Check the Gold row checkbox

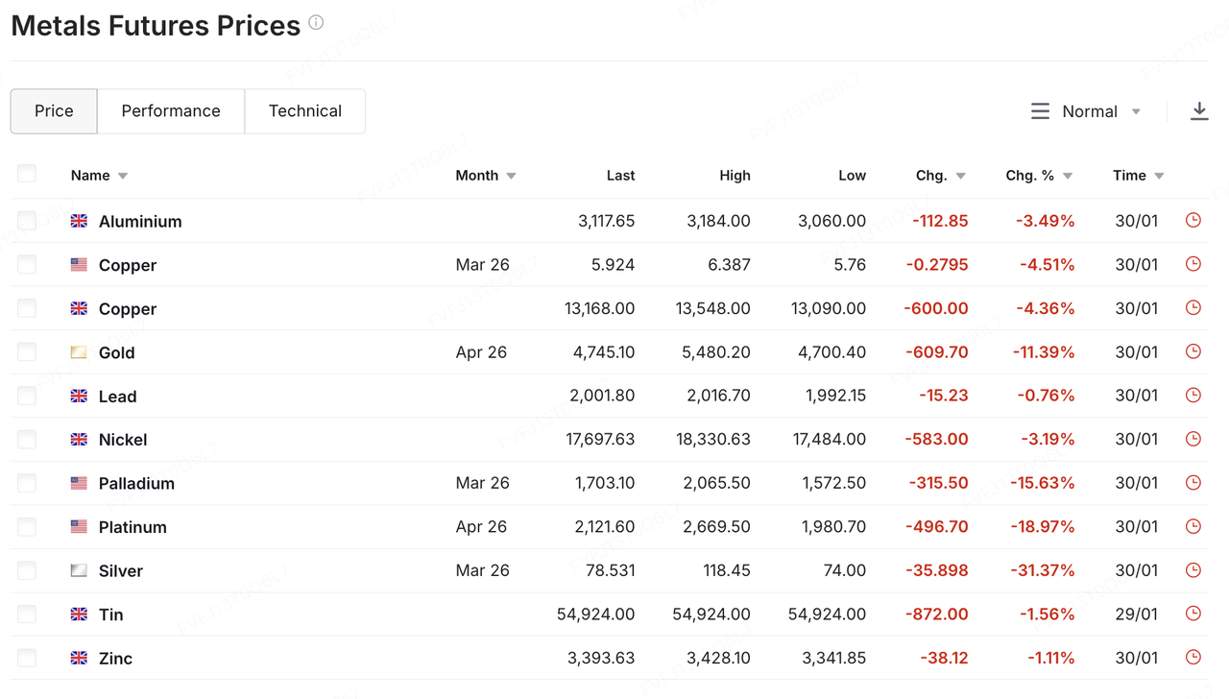click(27, 352)
